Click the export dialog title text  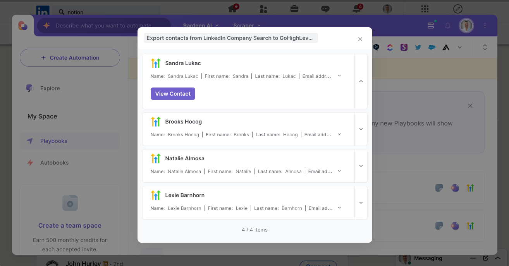coord(230,38)
